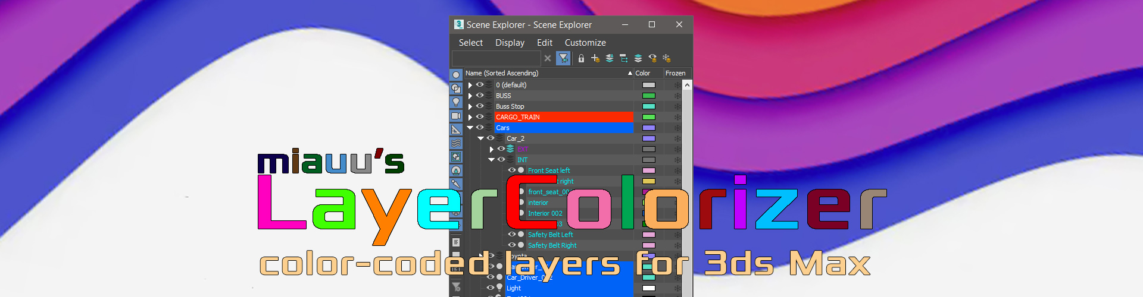1143x297 pixels.
Task: Expand the EXT sublayer
Action: tap(492, 149)
